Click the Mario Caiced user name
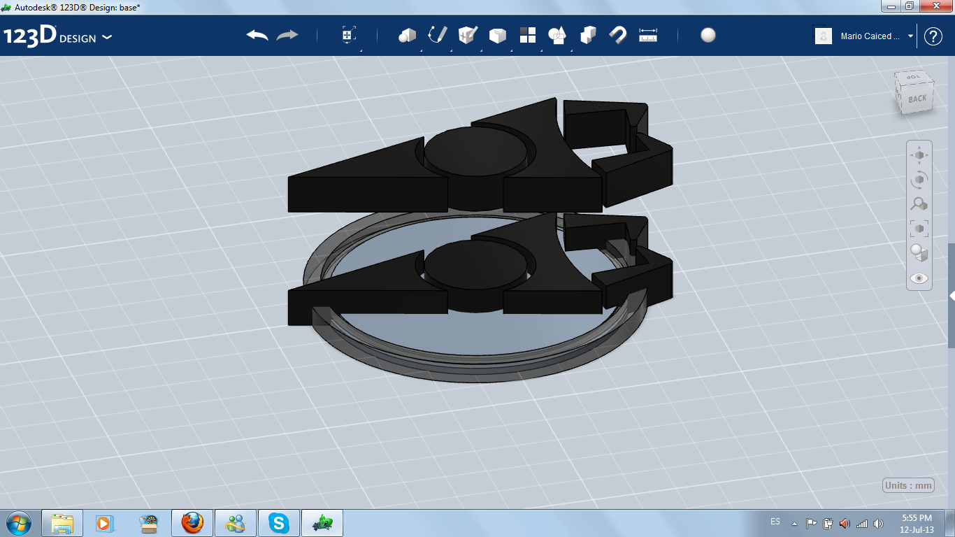Image resolution: width=955 pixels, height=537 pixels. 870,36
